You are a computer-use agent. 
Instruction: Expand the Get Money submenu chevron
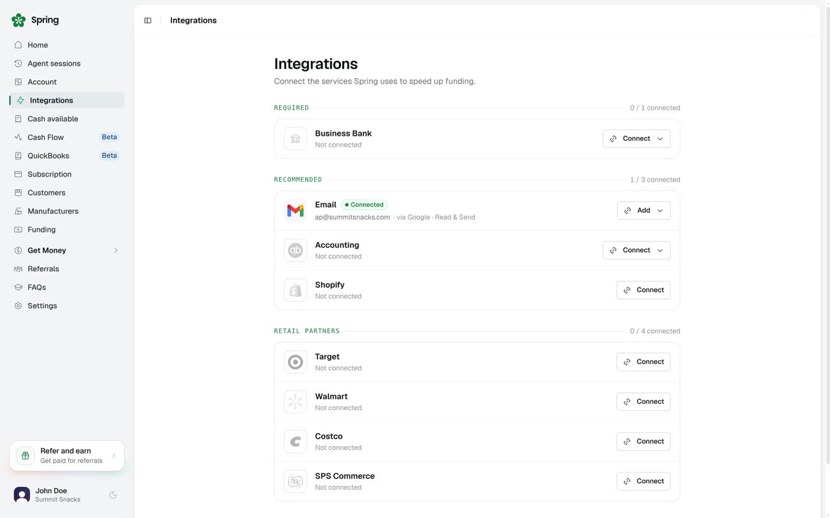[x=116, y=251]
